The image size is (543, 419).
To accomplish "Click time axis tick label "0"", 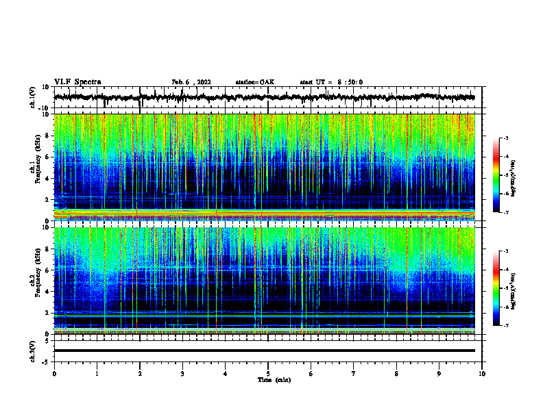I will (x=54, y=374).
